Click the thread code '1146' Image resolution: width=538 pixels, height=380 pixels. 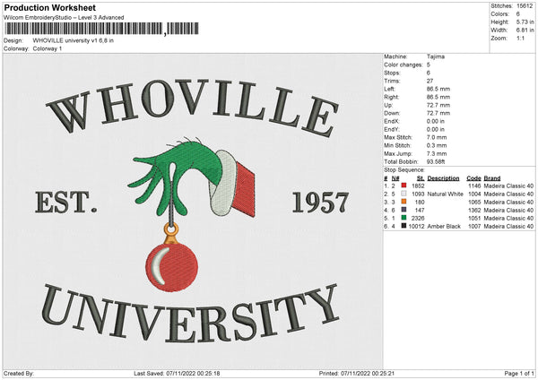474,186
